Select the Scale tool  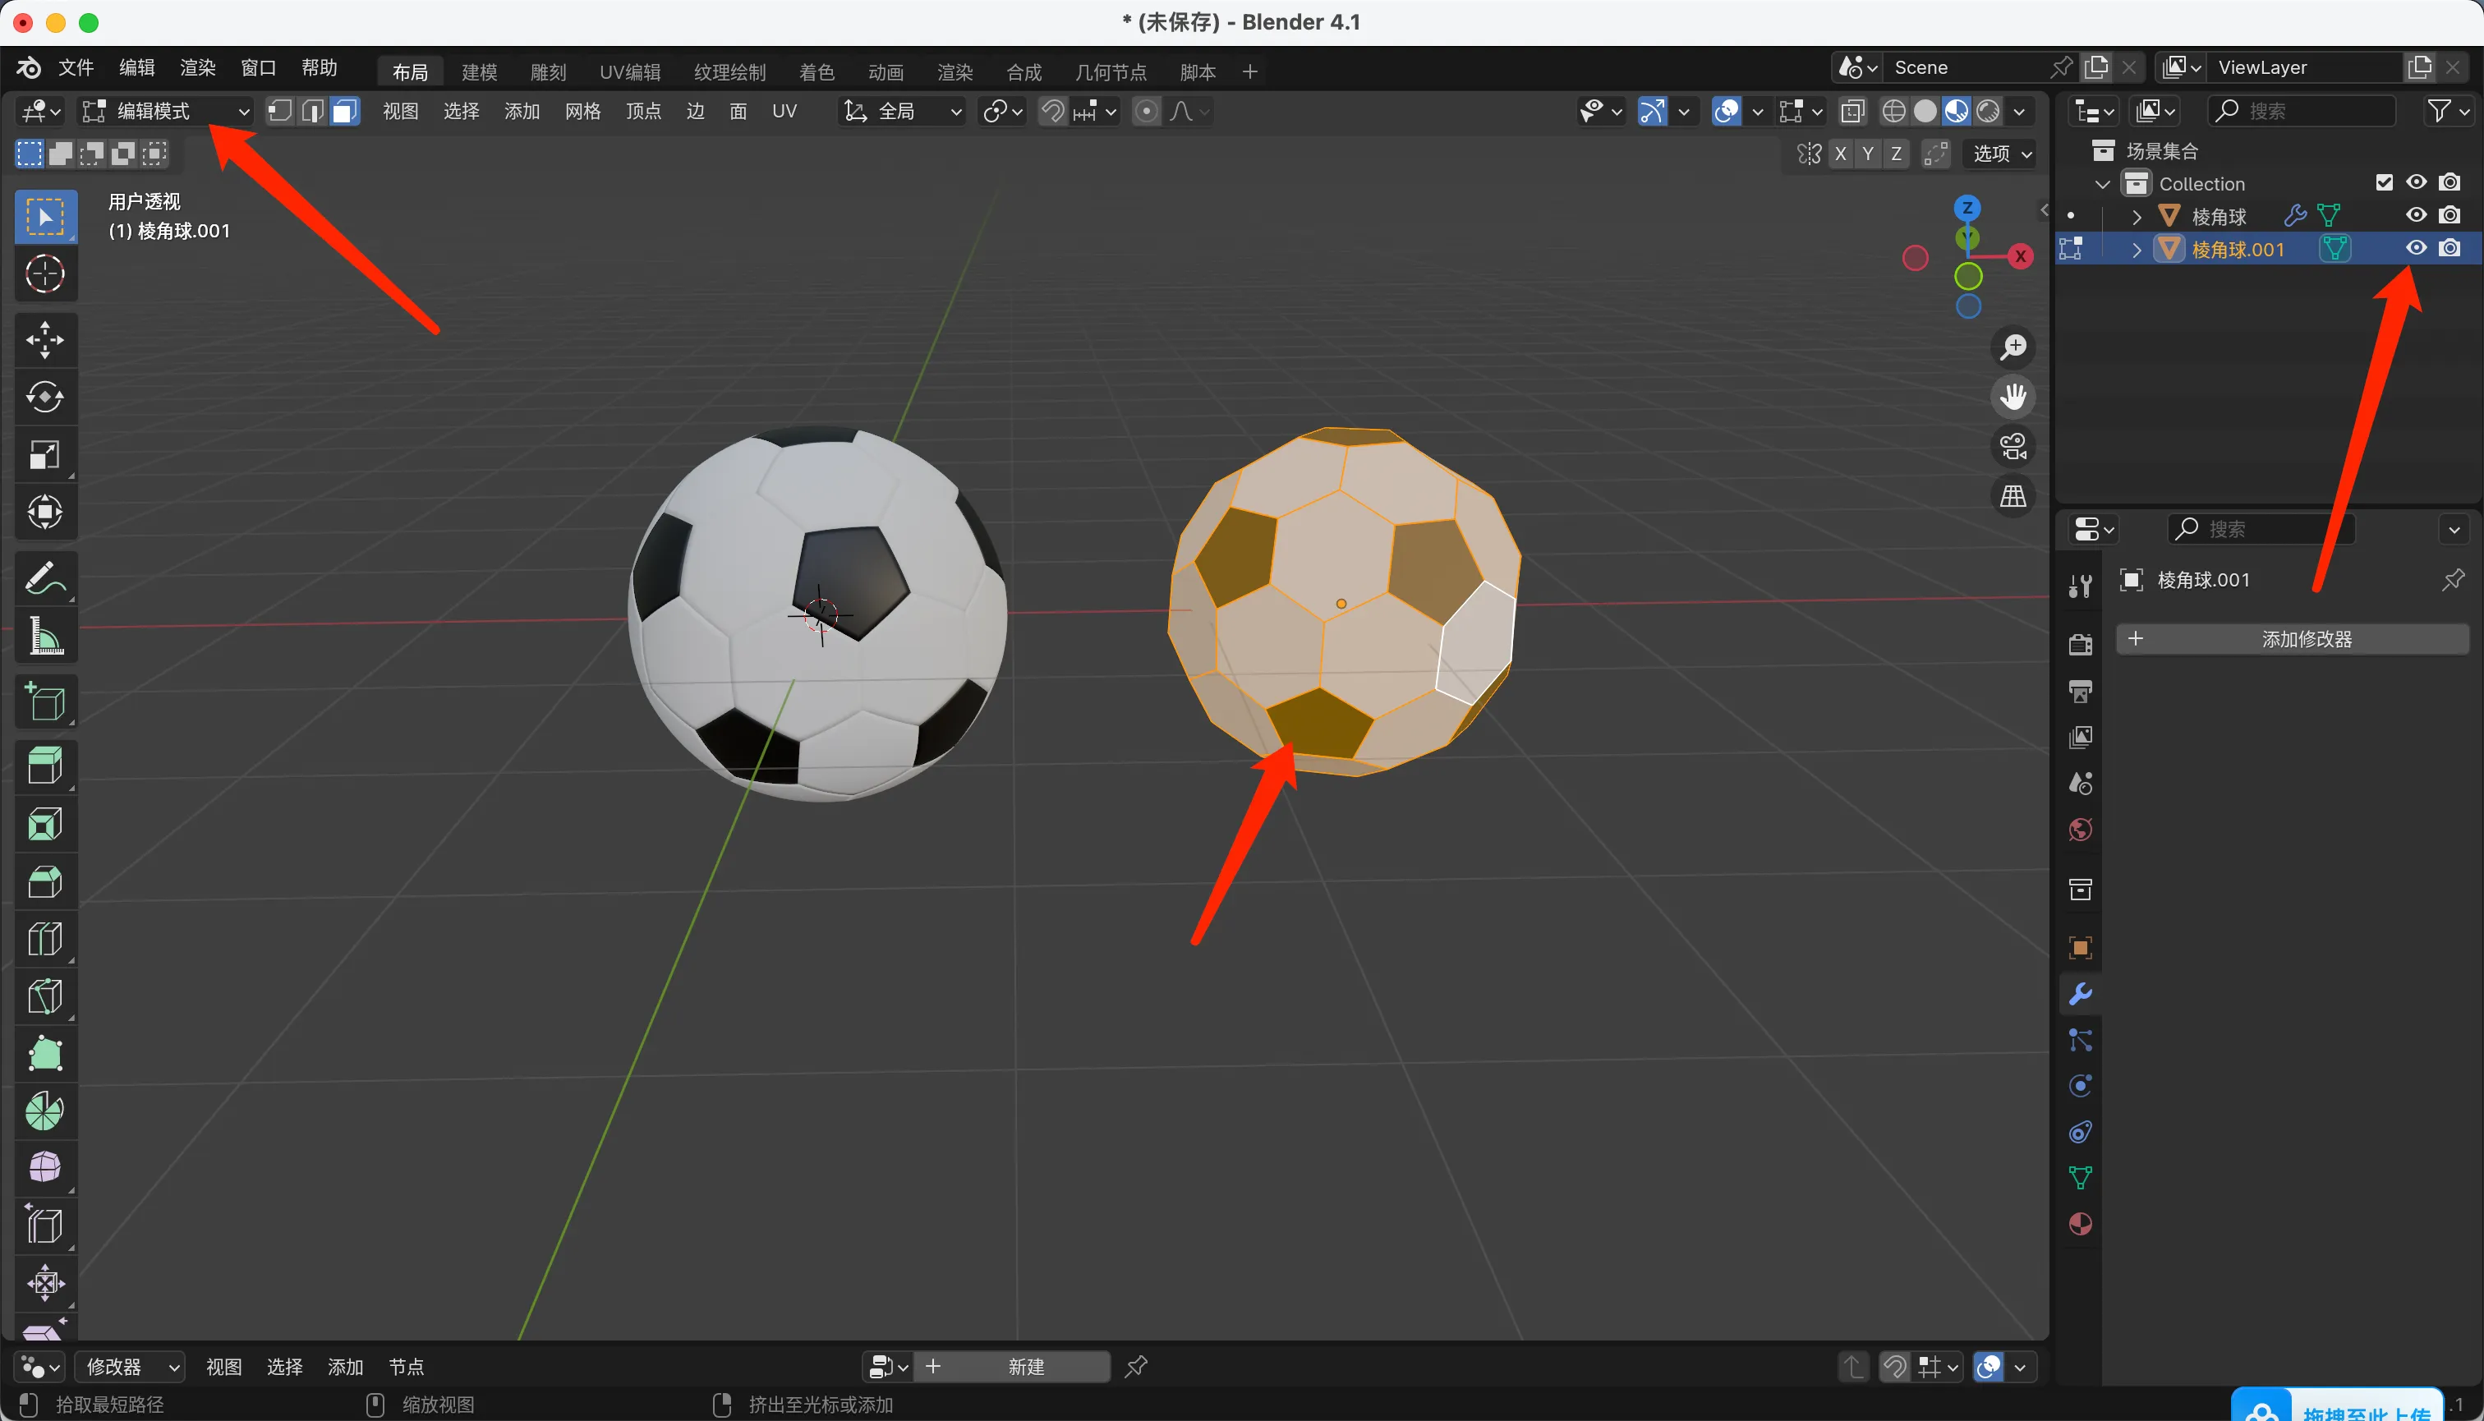click(x=45, y=455)
